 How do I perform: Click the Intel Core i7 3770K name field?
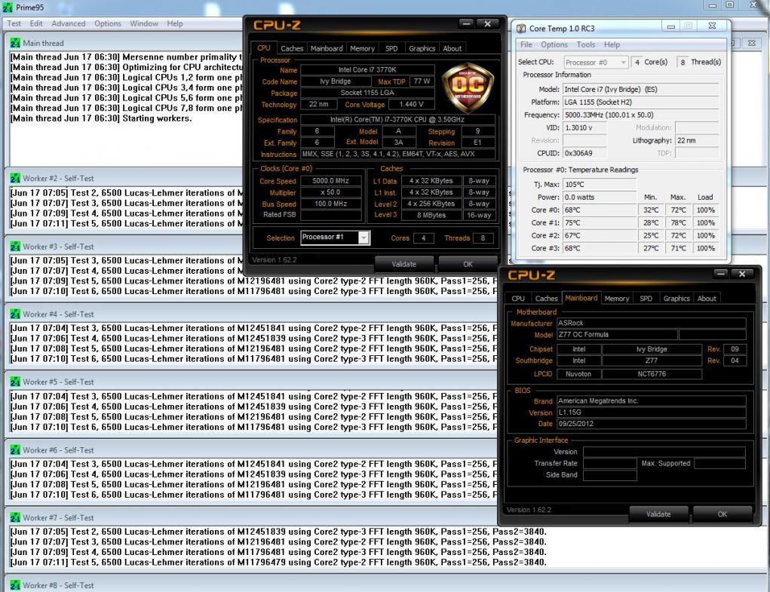(367, 69)
